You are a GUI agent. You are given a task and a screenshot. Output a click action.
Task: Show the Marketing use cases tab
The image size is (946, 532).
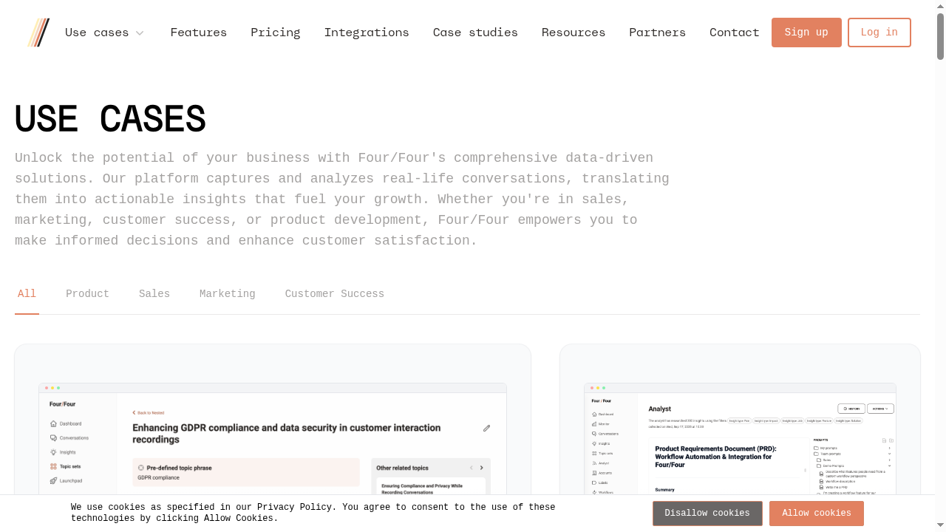[228, 294]
